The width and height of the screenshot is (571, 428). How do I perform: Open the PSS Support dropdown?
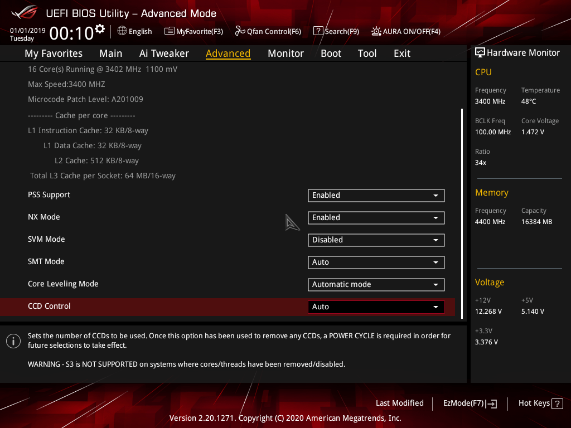point(376,196)
